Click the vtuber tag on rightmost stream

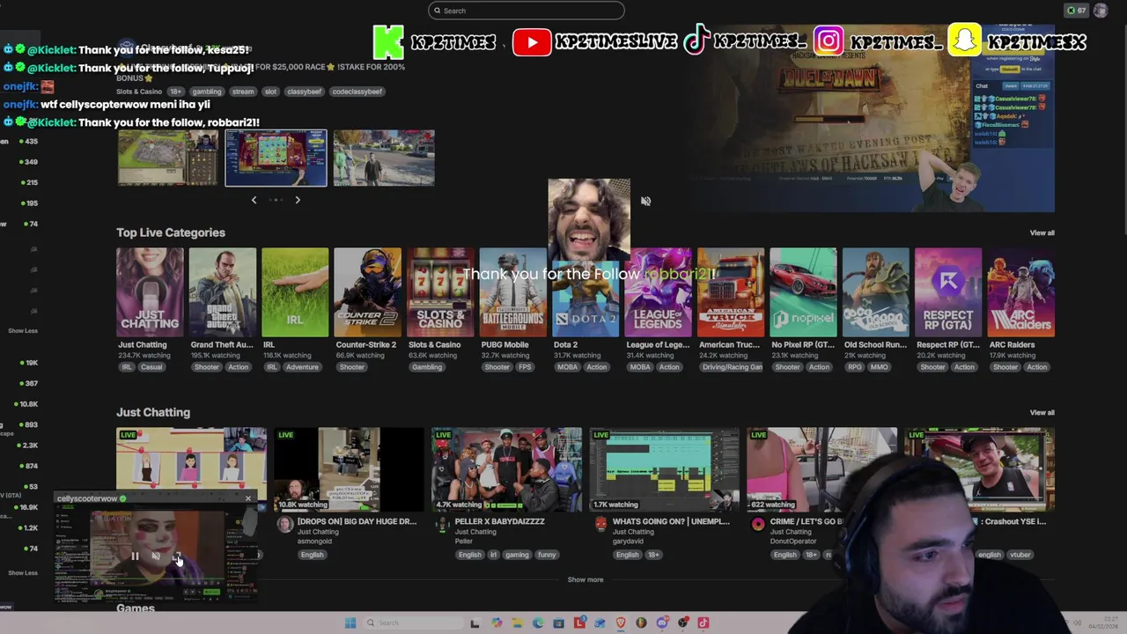pos(1020,555)
